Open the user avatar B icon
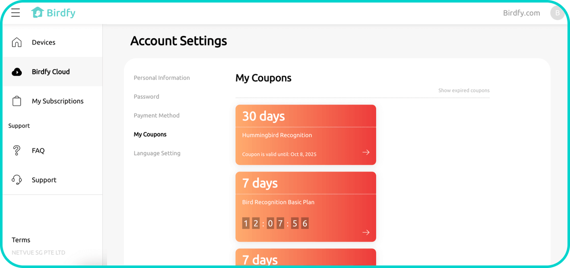Screen dimensions: 570x268 pos(557,13)
